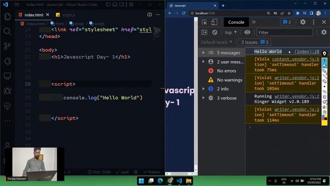This screenshot has width=330, height=186.
Task: Click the lightbulb icon atop annotation toolbar
Action: pyautogui.click(x=324, y=54)
